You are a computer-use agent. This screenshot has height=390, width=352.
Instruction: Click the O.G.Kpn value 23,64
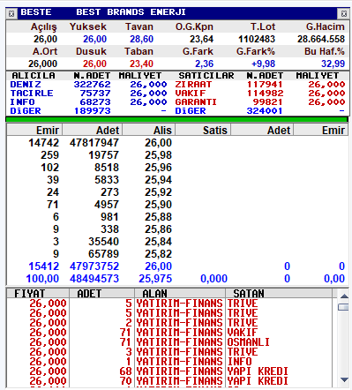[201, 39]
